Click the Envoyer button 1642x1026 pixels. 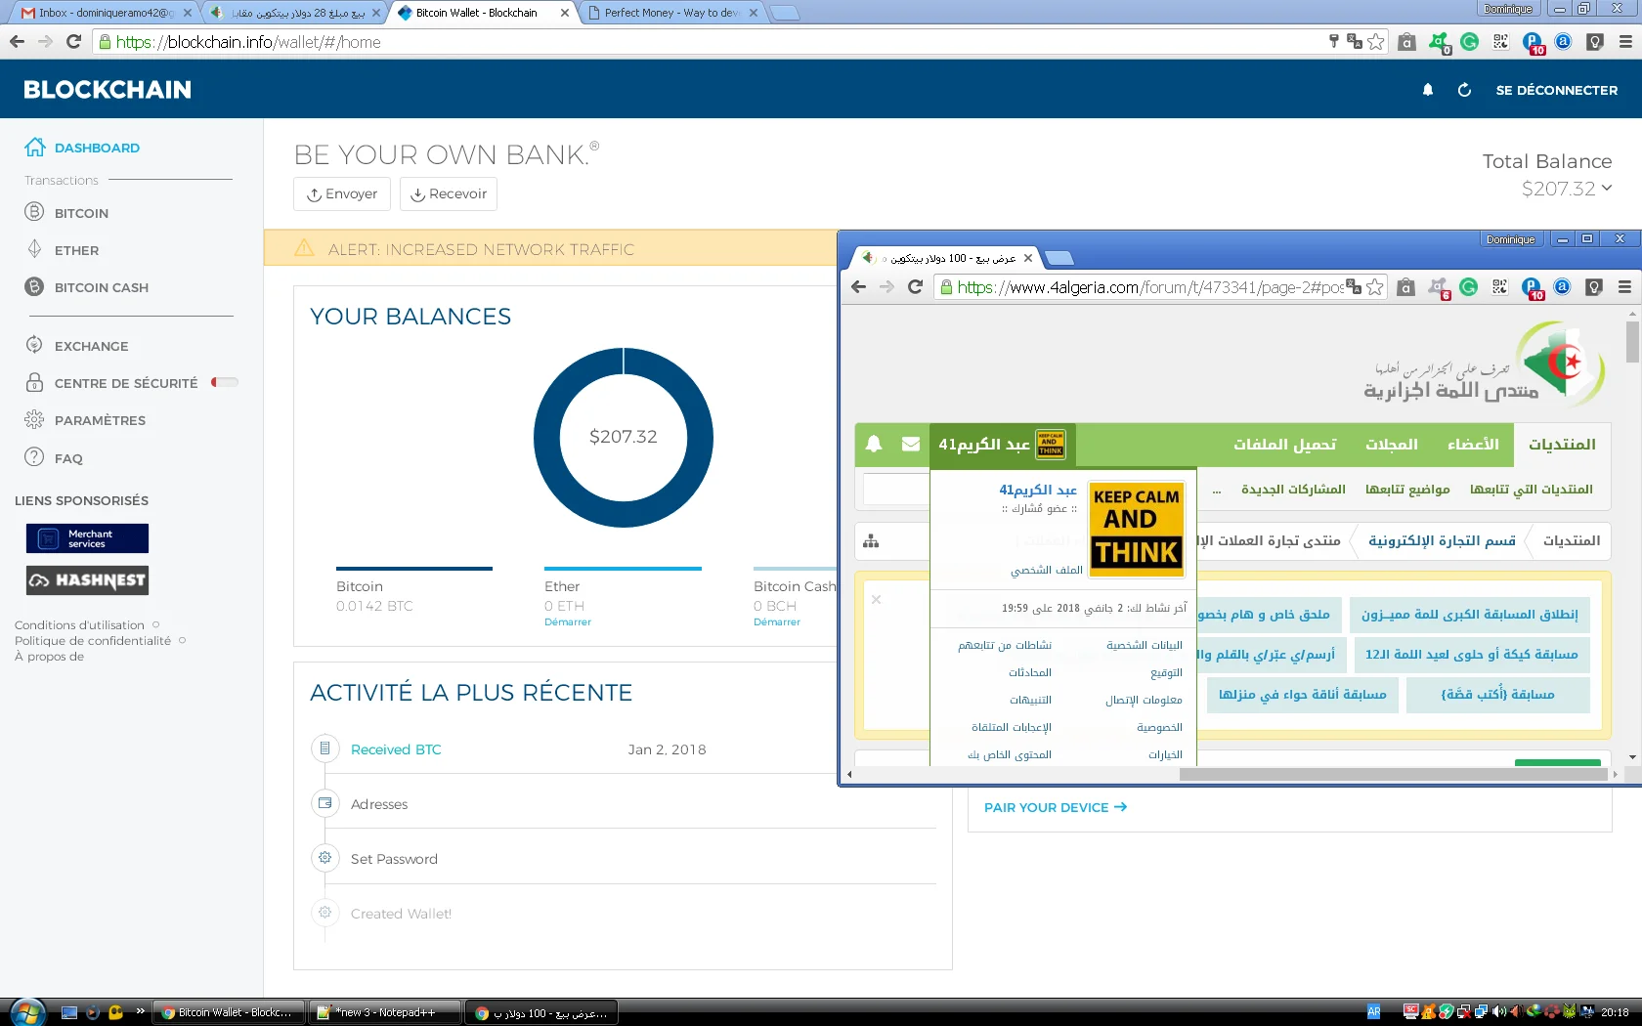342,193
